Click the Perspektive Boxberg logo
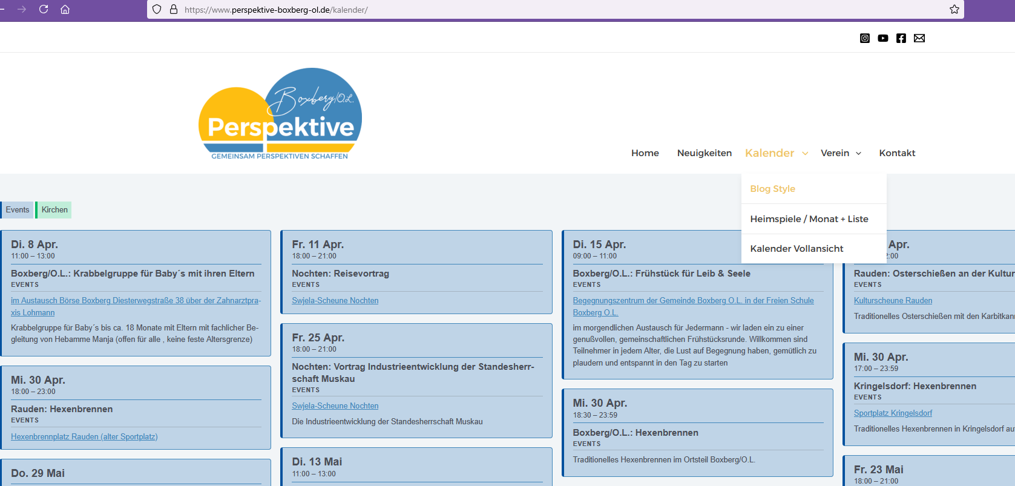 pyautogui.click(x=280, y=115)
